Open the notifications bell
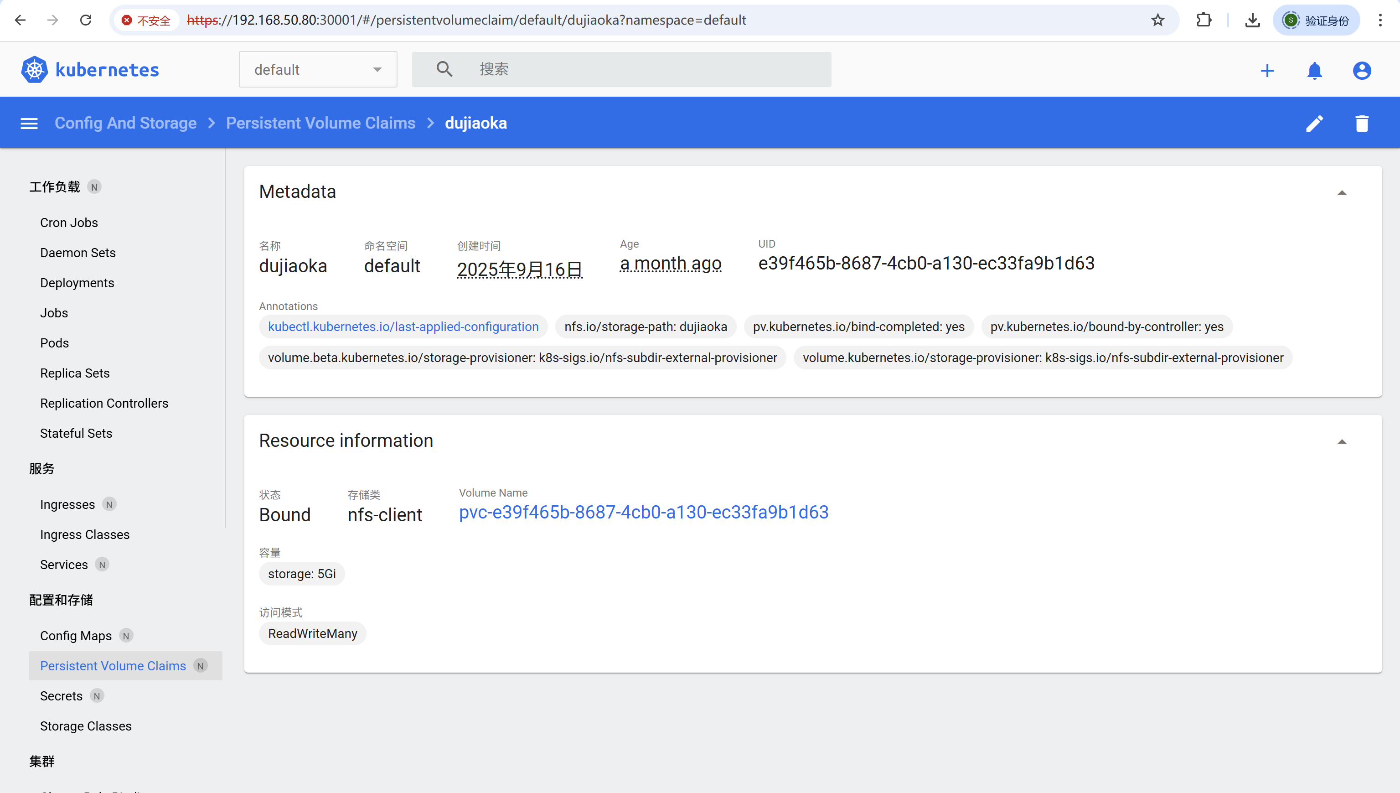The height and width of the screenshot is (793, 1400). (x=1314, y=71)
